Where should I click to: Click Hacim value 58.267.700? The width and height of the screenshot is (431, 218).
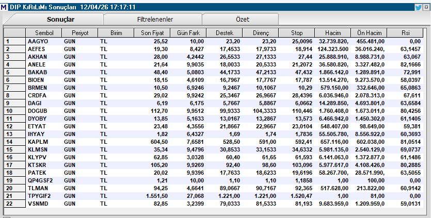pyautogui.click(x=333, y=173)
